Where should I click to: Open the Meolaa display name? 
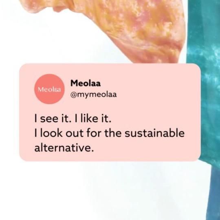(x=86, y=83)
